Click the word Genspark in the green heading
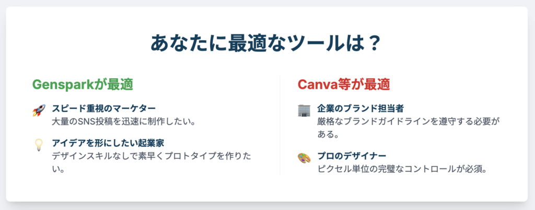 (x=63, y=85)
